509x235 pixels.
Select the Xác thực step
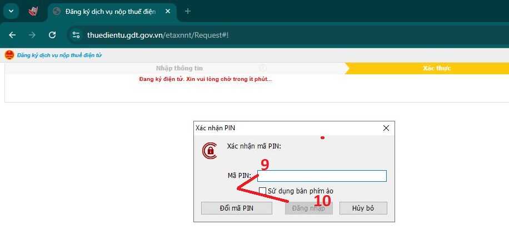click(437, 68)
